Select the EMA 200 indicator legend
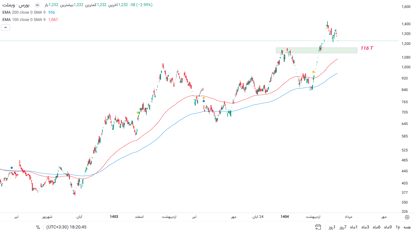415x233 pixels. [x=24, y=12]
